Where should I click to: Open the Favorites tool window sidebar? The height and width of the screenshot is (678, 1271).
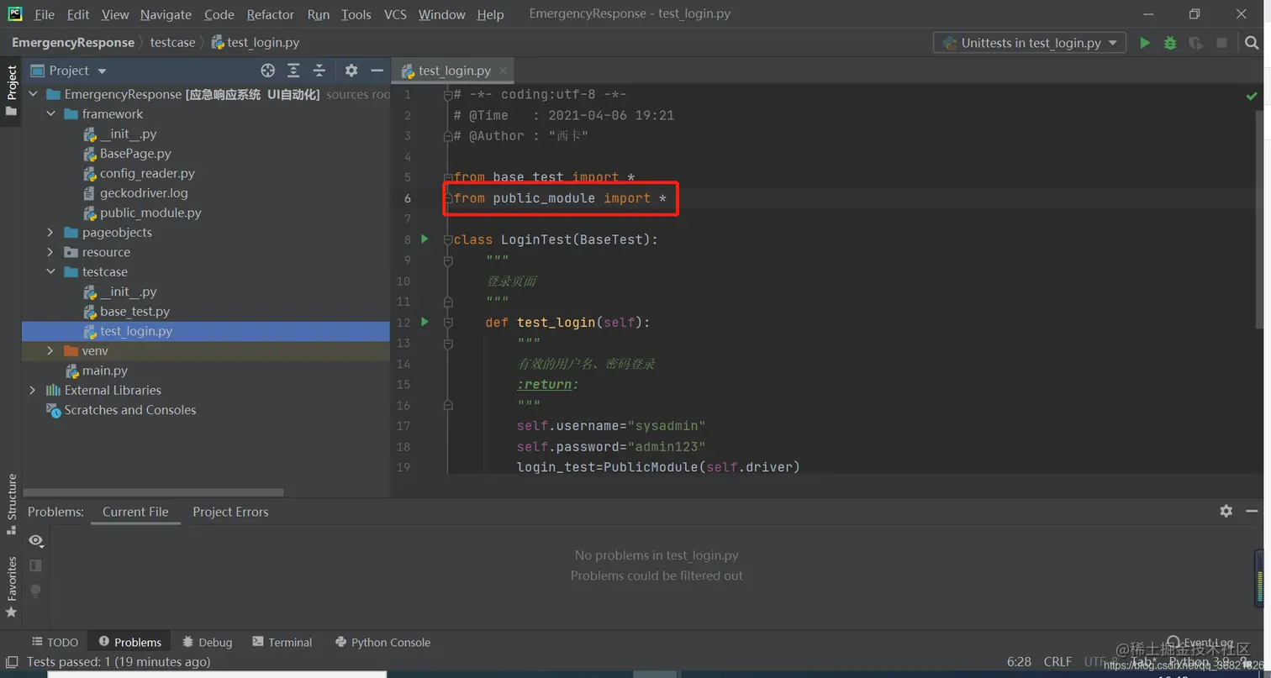click(12, 586)
